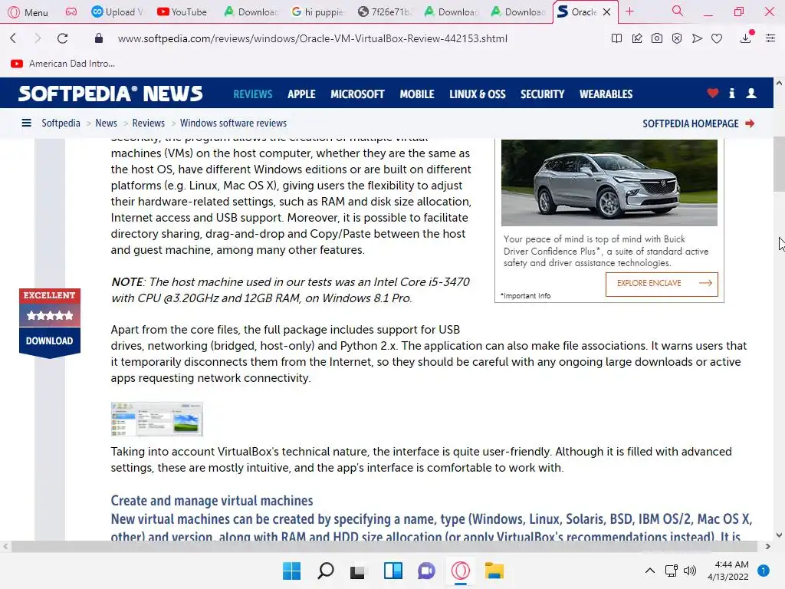The height and width of the screenshot is (589, 785).
Task: Open the Microsoft navigation item
Action: (357, 94)
